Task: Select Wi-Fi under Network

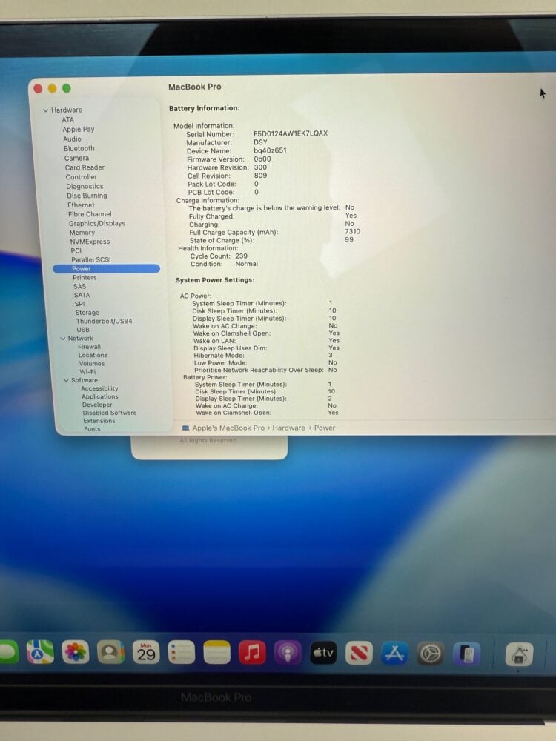Action: [x=87, y=372]
